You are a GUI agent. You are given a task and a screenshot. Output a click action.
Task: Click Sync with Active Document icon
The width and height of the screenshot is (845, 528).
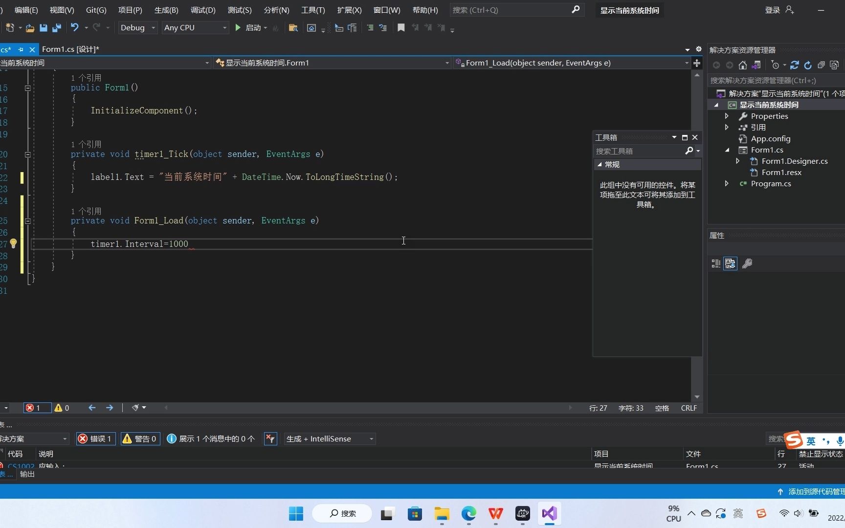[795, 65]
